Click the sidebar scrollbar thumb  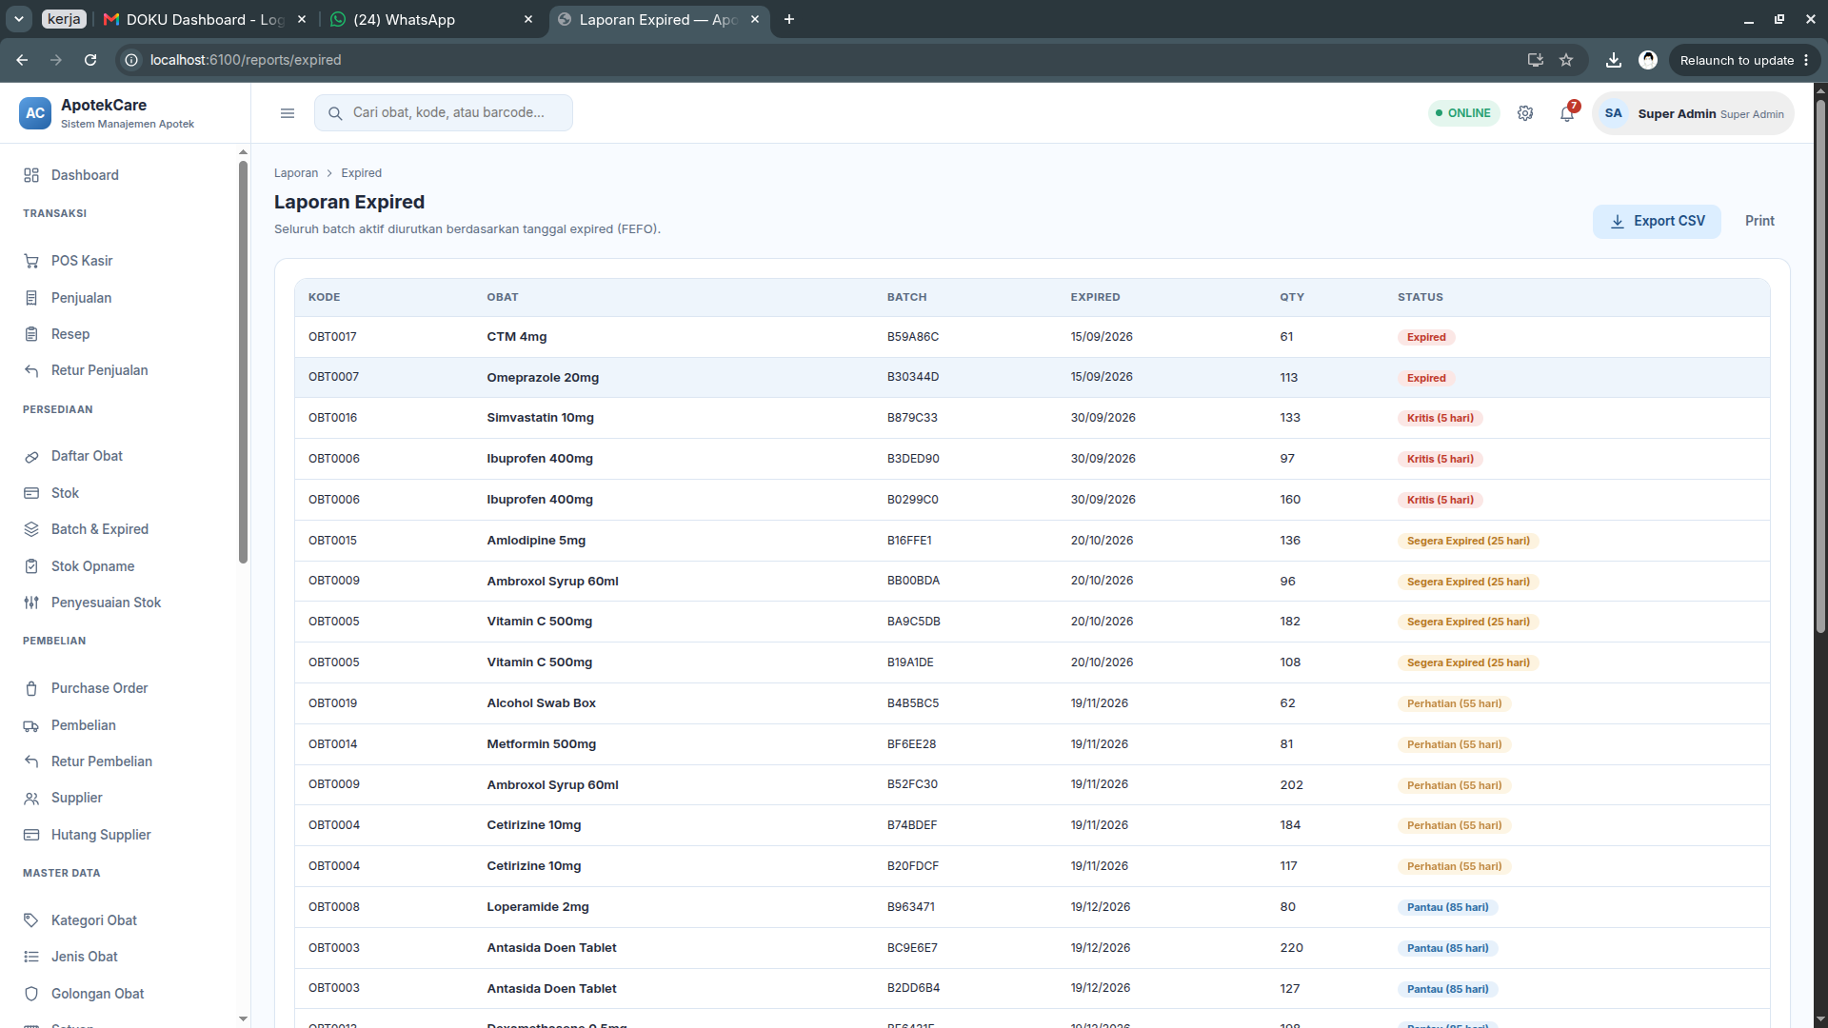click(x=243, y=362)
